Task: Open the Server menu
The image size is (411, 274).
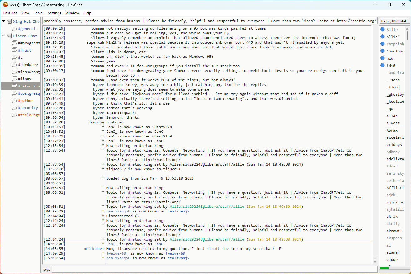Action: click(38, 13)
